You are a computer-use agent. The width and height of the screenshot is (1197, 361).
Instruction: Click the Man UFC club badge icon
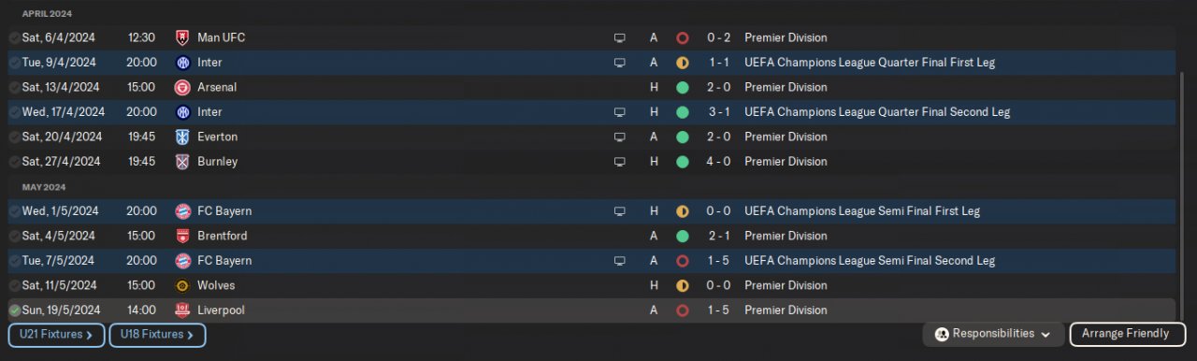tap(182, 38)
